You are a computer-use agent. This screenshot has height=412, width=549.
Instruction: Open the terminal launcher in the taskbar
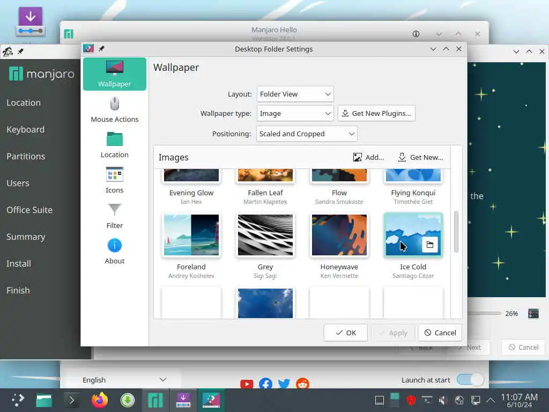tap(72, 400)
